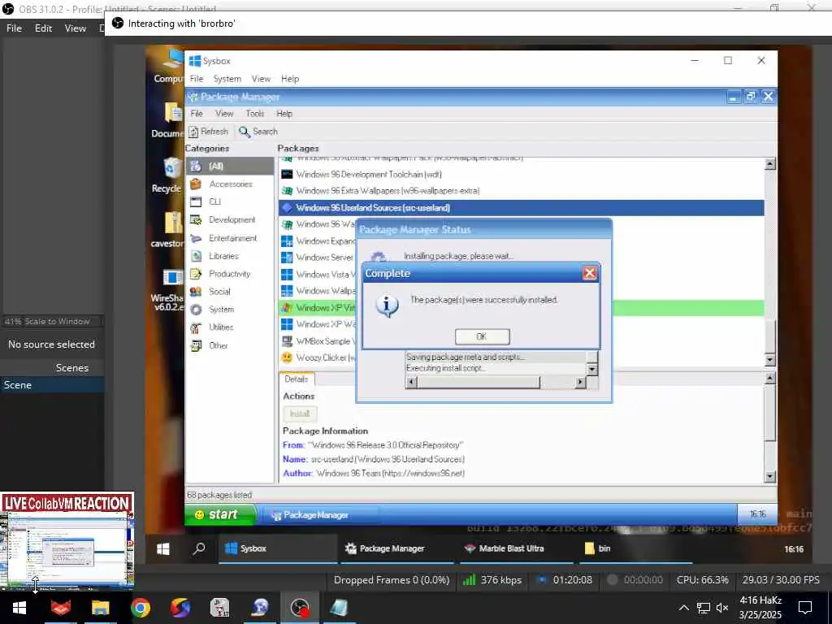Open Package Manager File menu

tap(197, 114)
